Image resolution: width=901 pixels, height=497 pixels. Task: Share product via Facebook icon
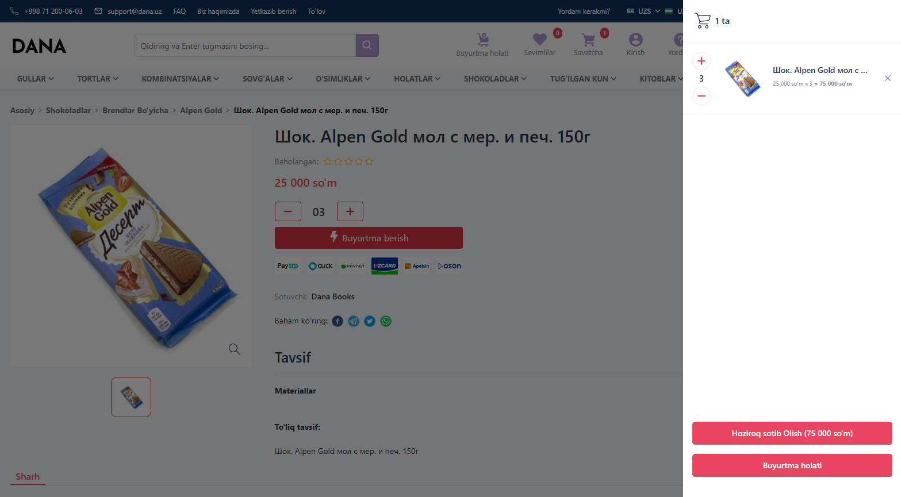(x=338, y=321)
